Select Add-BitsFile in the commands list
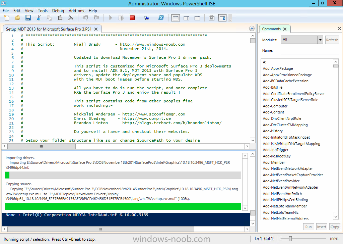Screen dimensions: 343x244 [x=273, y=87]
